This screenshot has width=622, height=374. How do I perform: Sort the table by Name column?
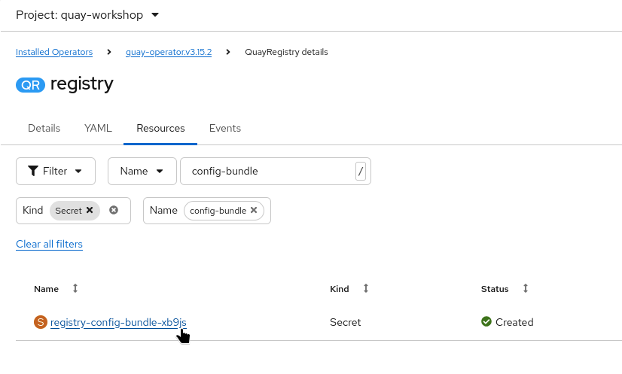point(75,288)
